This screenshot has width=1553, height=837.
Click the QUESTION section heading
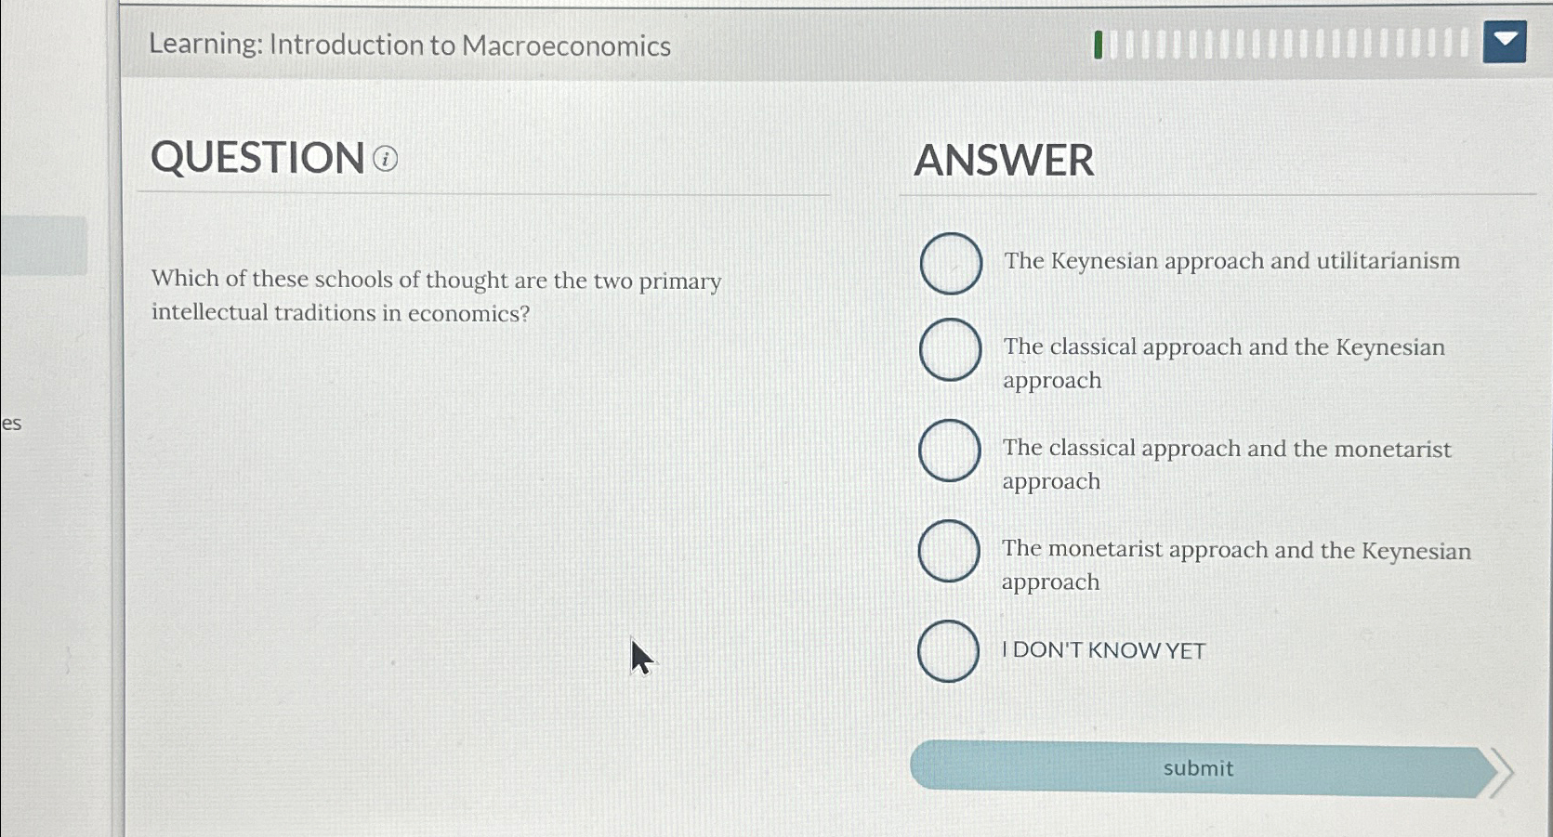[257, 158]
